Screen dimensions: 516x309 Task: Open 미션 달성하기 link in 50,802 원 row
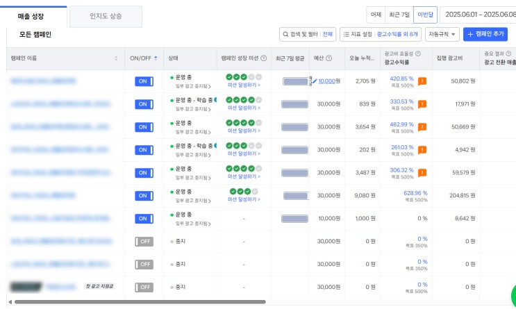coord(244,85)
